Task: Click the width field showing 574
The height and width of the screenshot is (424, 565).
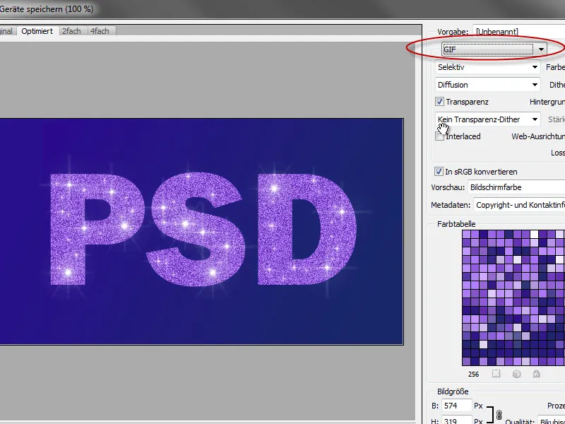Action: [456, 406]
